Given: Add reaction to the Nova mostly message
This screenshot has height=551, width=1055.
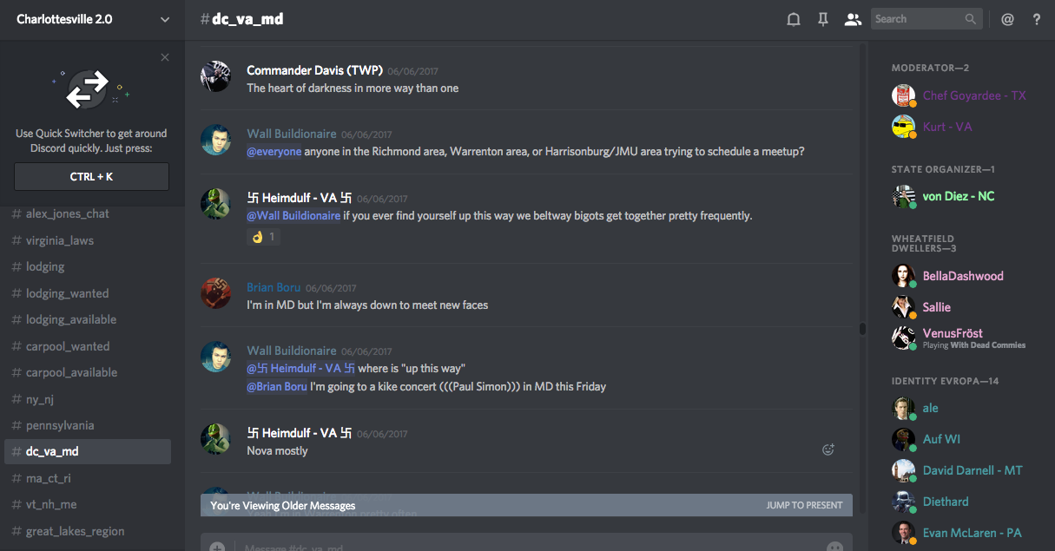Looking at the screenshot, I should tap(828, 449).
